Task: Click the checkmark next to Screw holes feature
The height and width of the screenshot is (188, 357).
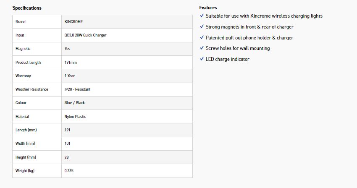Action: click(x=202, y=48)
